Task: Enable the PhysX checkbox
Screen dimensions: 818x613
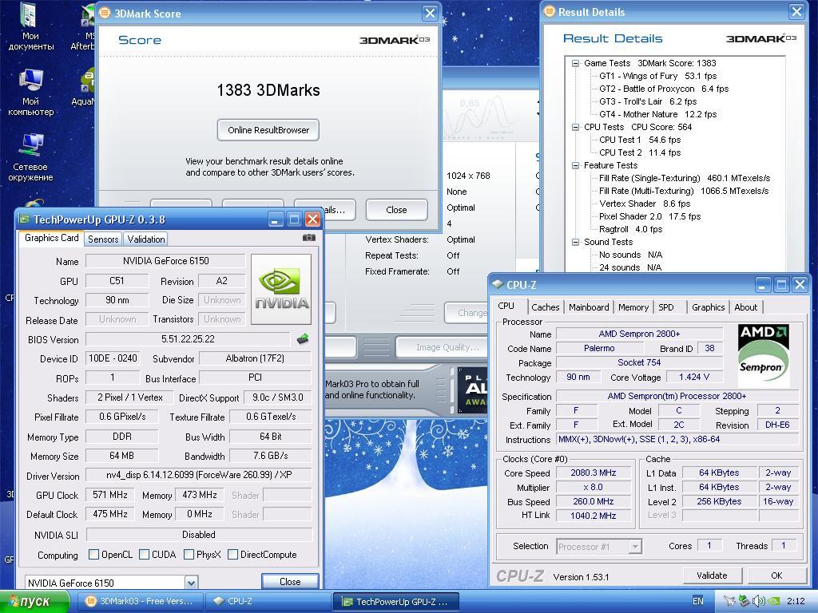Action: [189, 554]
